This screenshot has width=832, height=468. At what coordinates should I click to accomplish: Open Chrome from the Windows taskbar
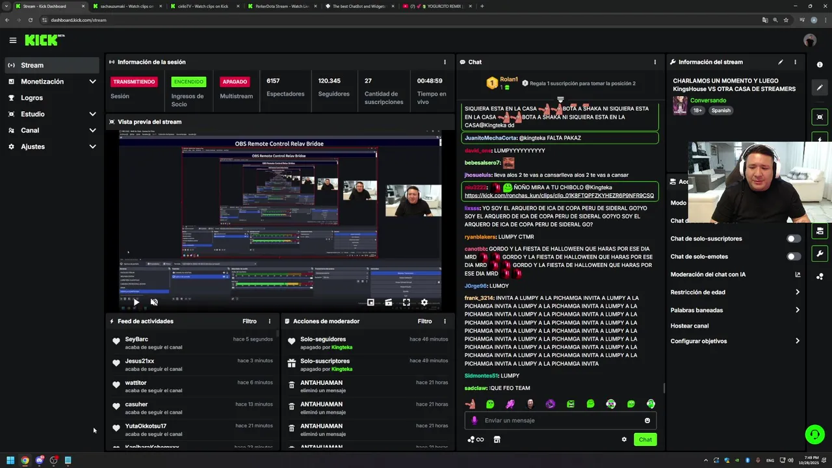click(25, 460)
